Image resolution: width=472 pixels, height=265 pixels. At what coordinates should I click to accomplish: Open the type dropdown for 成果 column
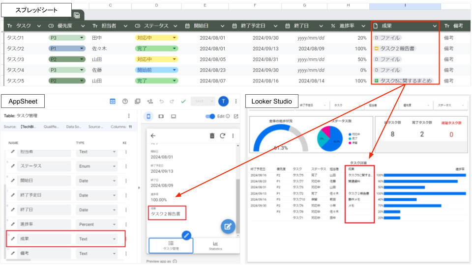[115, 239]
